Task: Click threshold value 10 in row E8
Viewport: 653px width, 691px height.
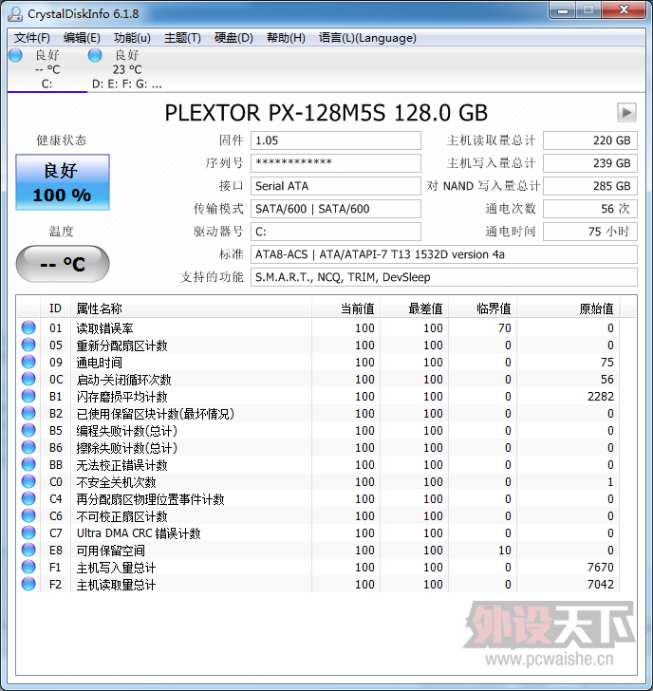Action: click(x=505, y=551)
